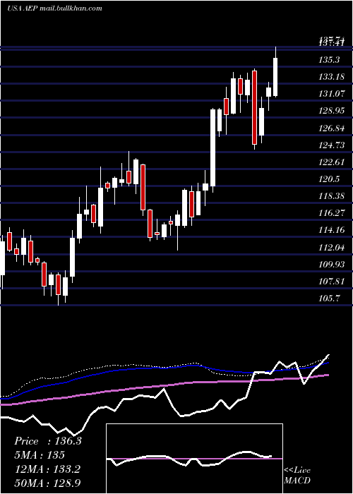Click the 112.04 price axis label
353x494 pixels.
pos(332,247)
